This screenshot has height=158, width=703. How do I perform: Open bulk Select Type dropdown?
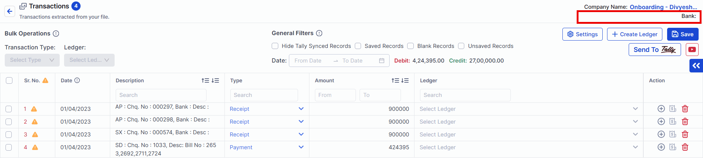(x=32, y=60)
